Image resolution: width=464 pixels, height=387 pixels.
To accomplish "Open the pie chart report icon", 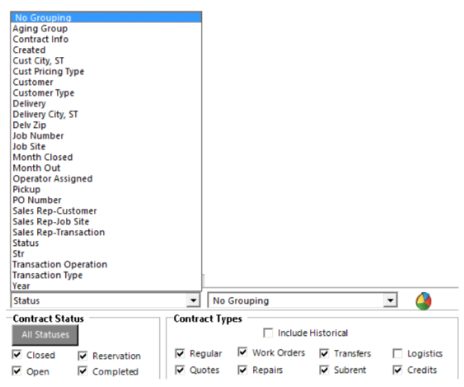I will pyautogui.click(x=424, y=301).
